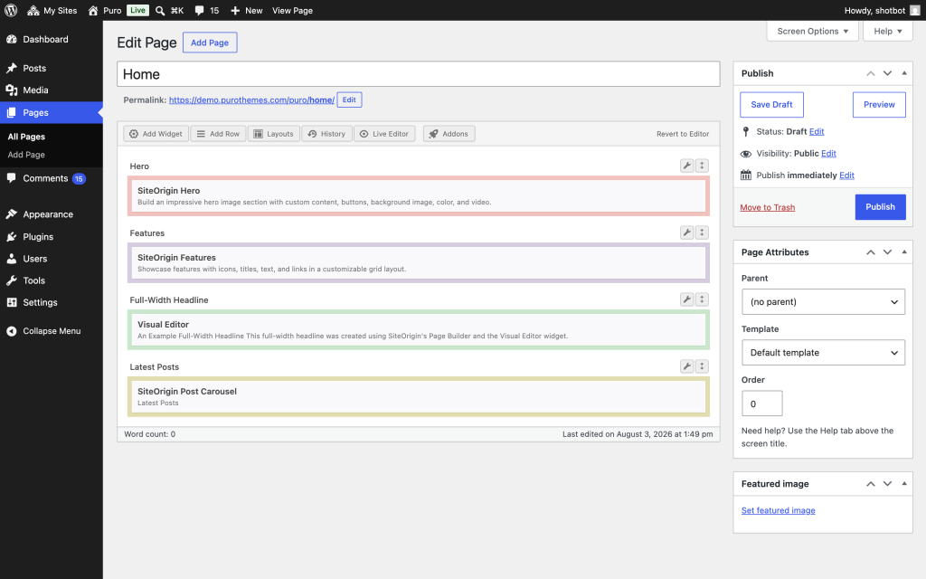
Task: Click the Order number field
Action: click(761, 403)
